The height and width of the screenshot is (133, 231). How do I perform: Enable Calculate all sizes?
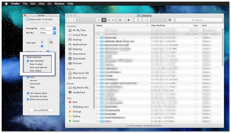point(28,96)
